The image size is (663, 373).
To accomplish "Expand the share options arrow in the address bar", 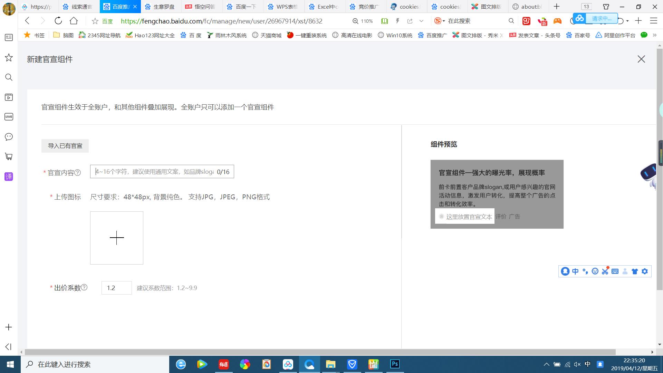I will (x=421, y=21).
